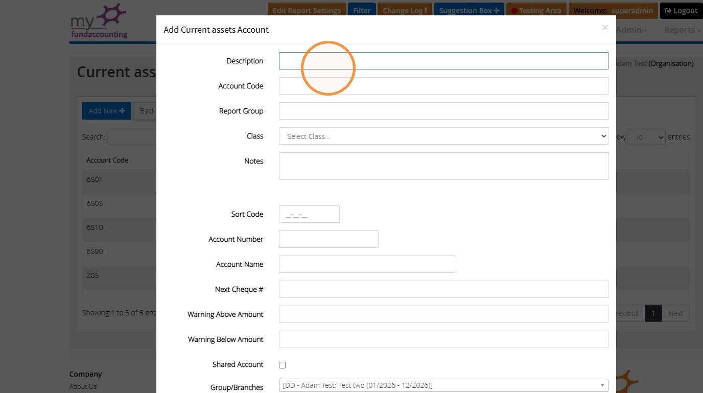Image resolution: width=703 pixels, height=393 pixels.
Task: Click into the Notes text area
Action: pos(443,166)
